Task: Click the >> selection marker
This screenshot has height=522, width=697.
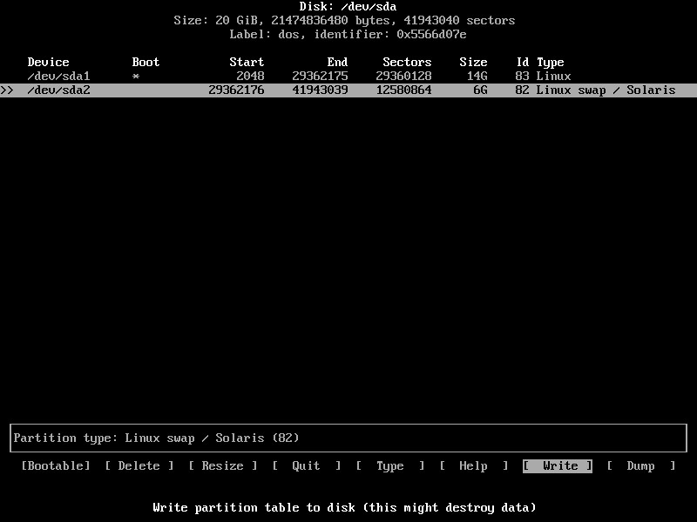Action: [7, 90]
